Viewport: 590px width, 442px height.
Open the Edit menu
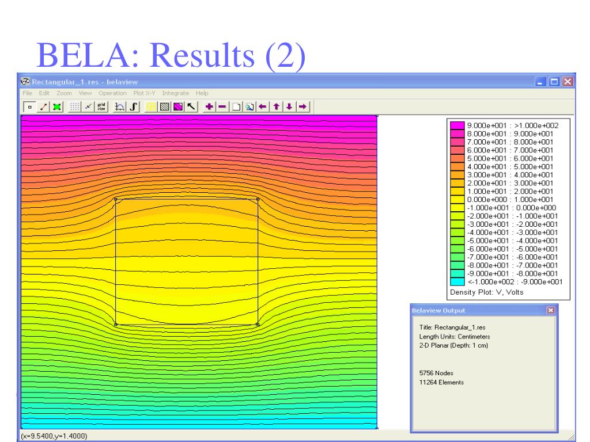coord(44,93)
